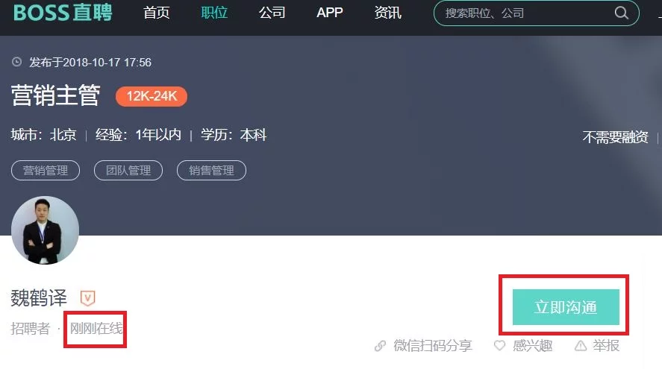The height and width of the screenshot is (369, 662).
Task: Click the search magnifier icon
Action: (x=621, y=13)
